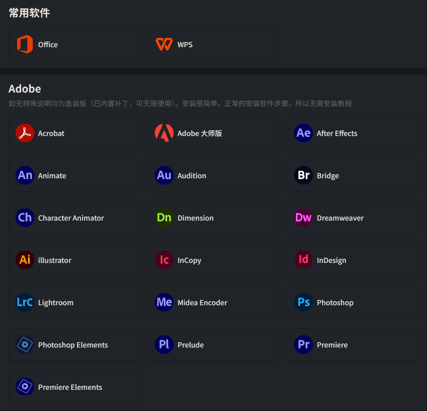Click the Illustrator Ai icon
Viewport: 427px width, 411px height.
pos(25,260)
